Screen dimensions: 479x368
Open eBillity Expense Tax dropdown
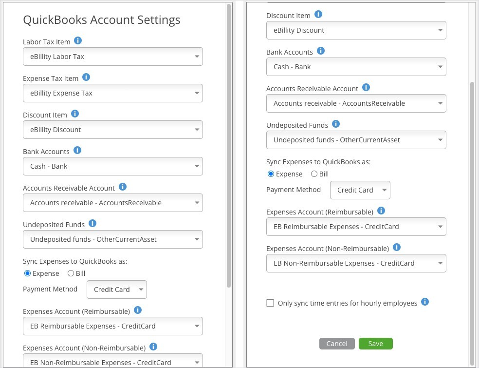113,93
